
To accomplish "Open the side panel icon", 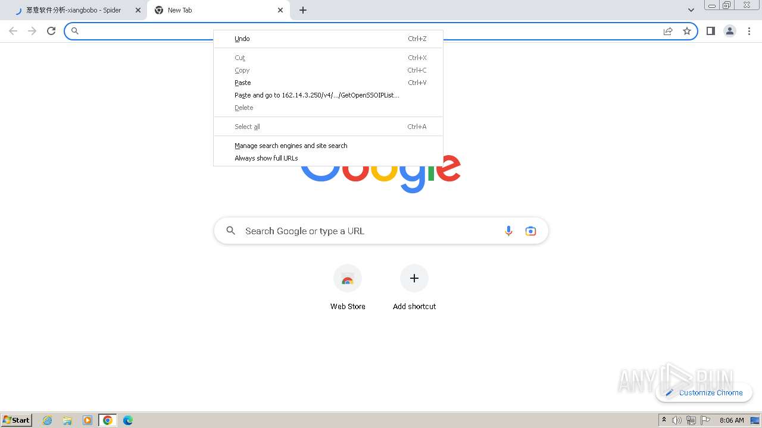I will coord(710,31).
